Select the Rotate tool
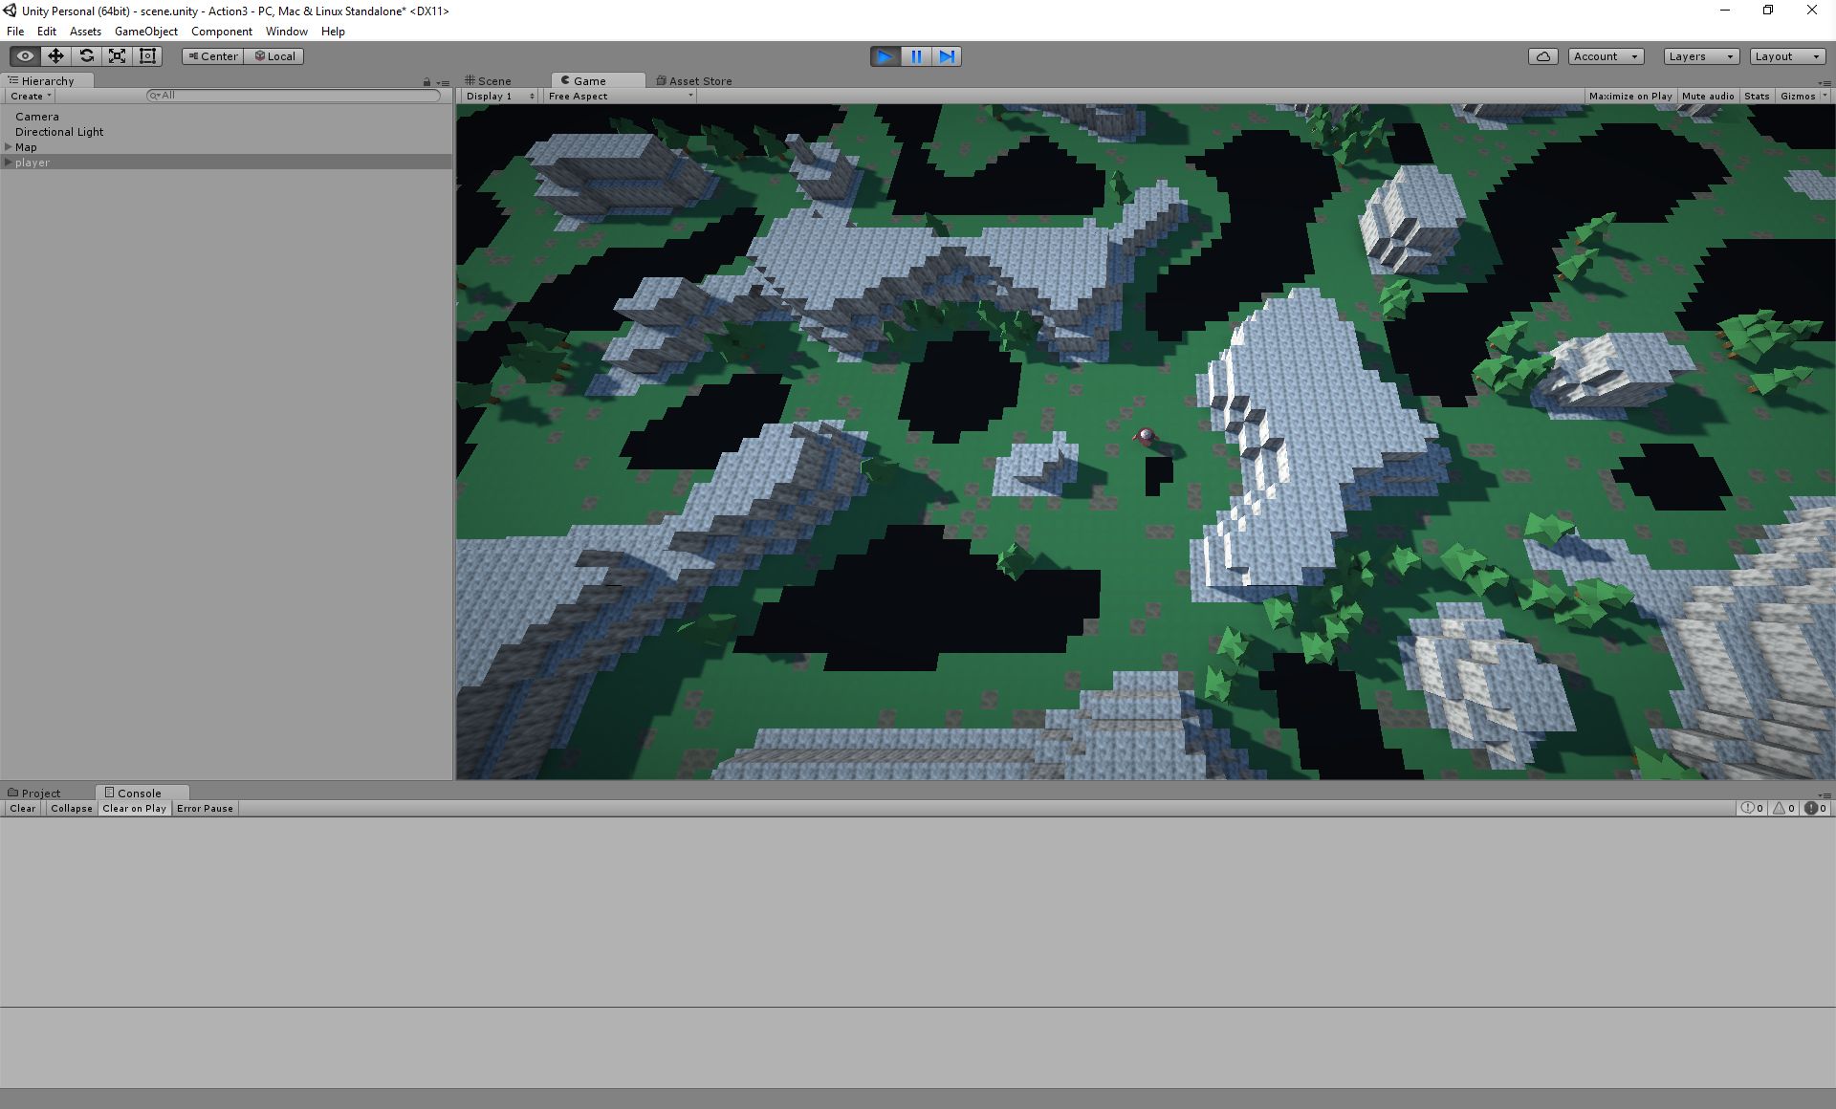 86,56
